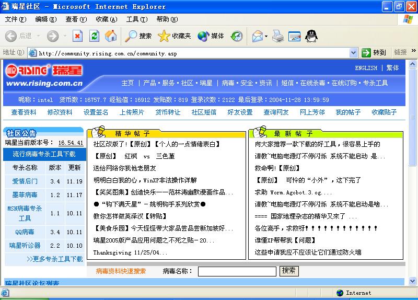This screenshot has height=300, width=418.
Task: Open the Forward button history dropdown arrow
Action: click(65, 36)
